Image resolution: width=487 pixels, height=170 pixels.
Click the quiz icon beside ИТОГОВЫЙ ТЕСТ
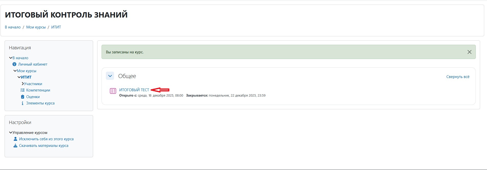113,91
